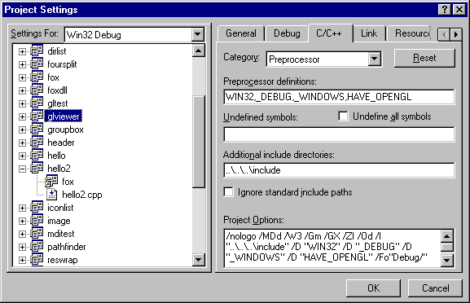Viewport: 470px width, 303px height.
Task: Open the Category dropdown
Action: 375,59
